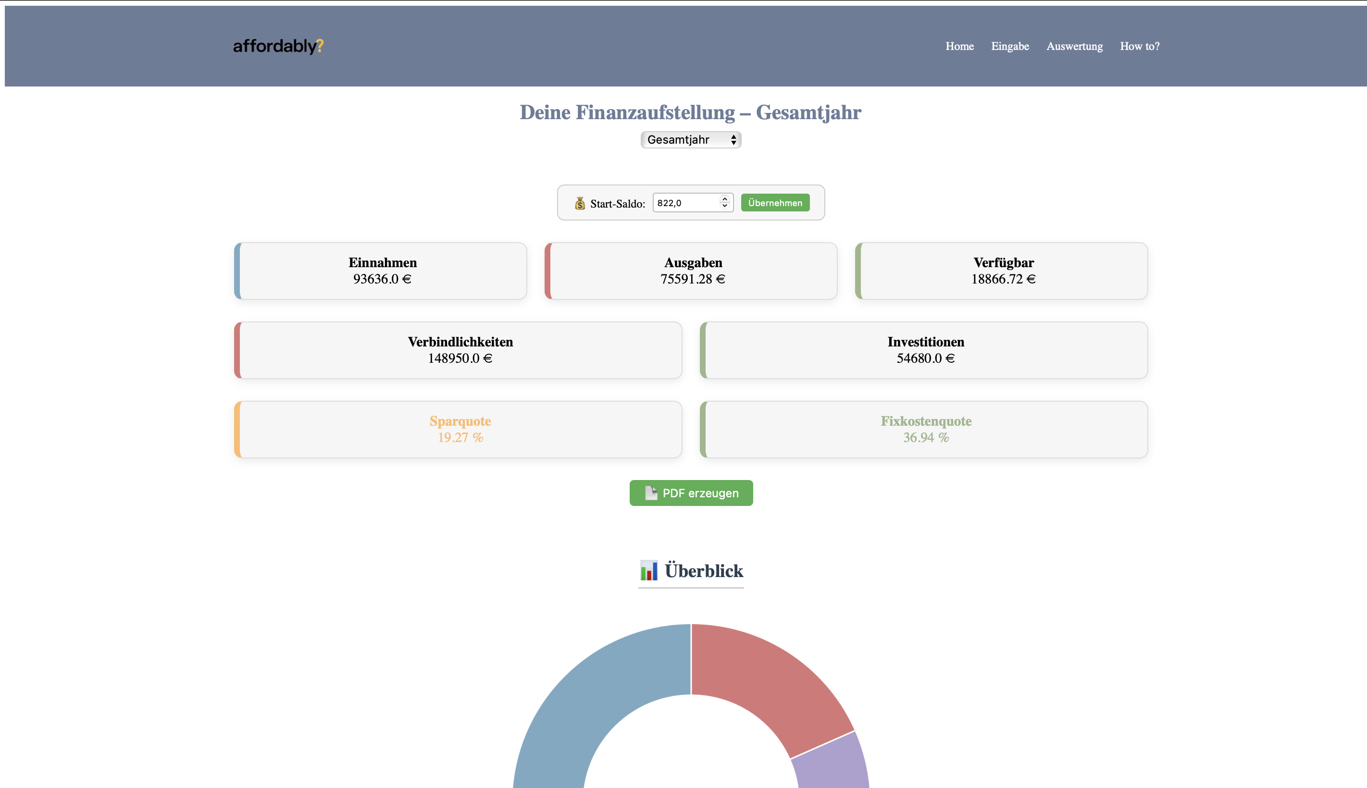Open the How to? page
This screenshot has width=1367, height=788.
pyautogui.click(x=1139, y=47)
